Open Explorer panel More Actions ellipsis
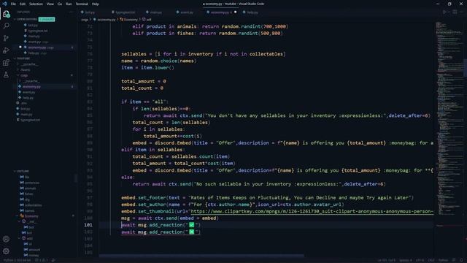This screenshot has width=467, height=263. (x=71, y=12)
